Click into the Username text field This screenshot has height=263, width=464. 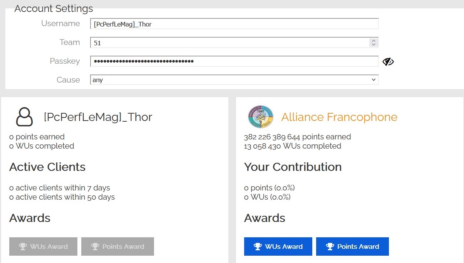point(231,24)
